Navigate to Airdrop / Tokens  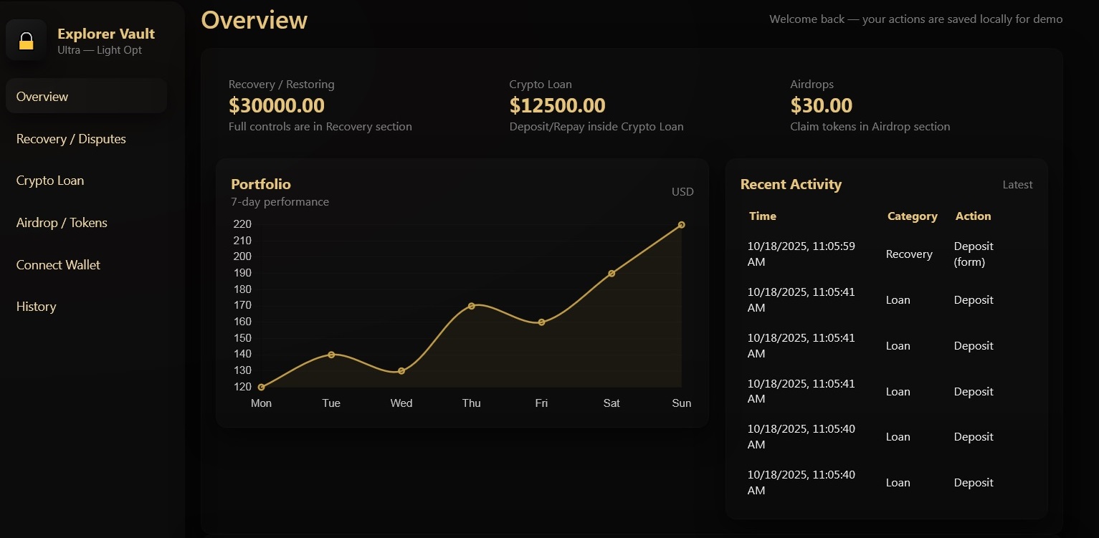(62, 223)
